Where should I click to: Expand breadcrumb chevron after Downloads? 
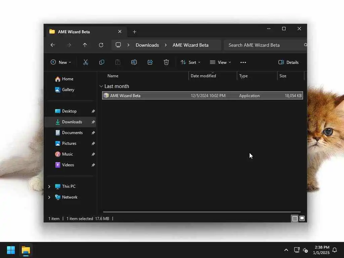(x=166, y=45)
